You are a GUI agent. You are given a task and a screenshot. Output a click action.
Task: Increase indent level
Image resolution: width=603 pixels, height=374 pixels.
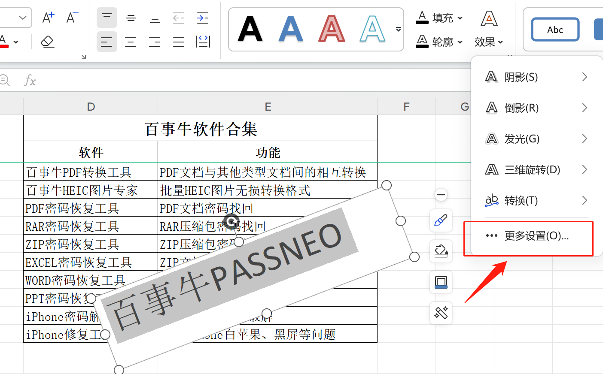click(x=203, y=18)
